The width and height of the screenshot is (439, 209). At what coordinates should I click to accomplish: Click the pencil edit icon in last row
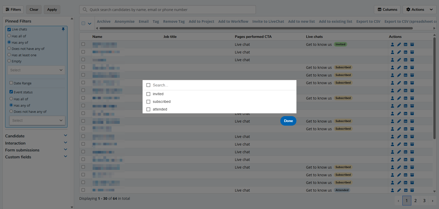tap(399, 190)
